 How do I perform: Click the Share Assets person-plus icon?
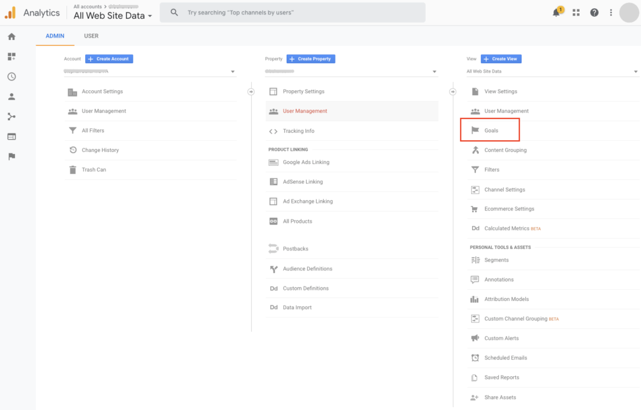coord(474,397)
